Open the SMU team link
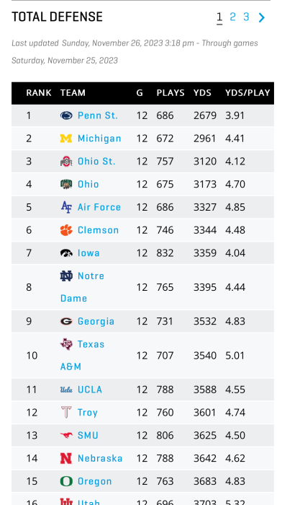The height and width of the screenshot is (505, 282). [x=88, y=435]
